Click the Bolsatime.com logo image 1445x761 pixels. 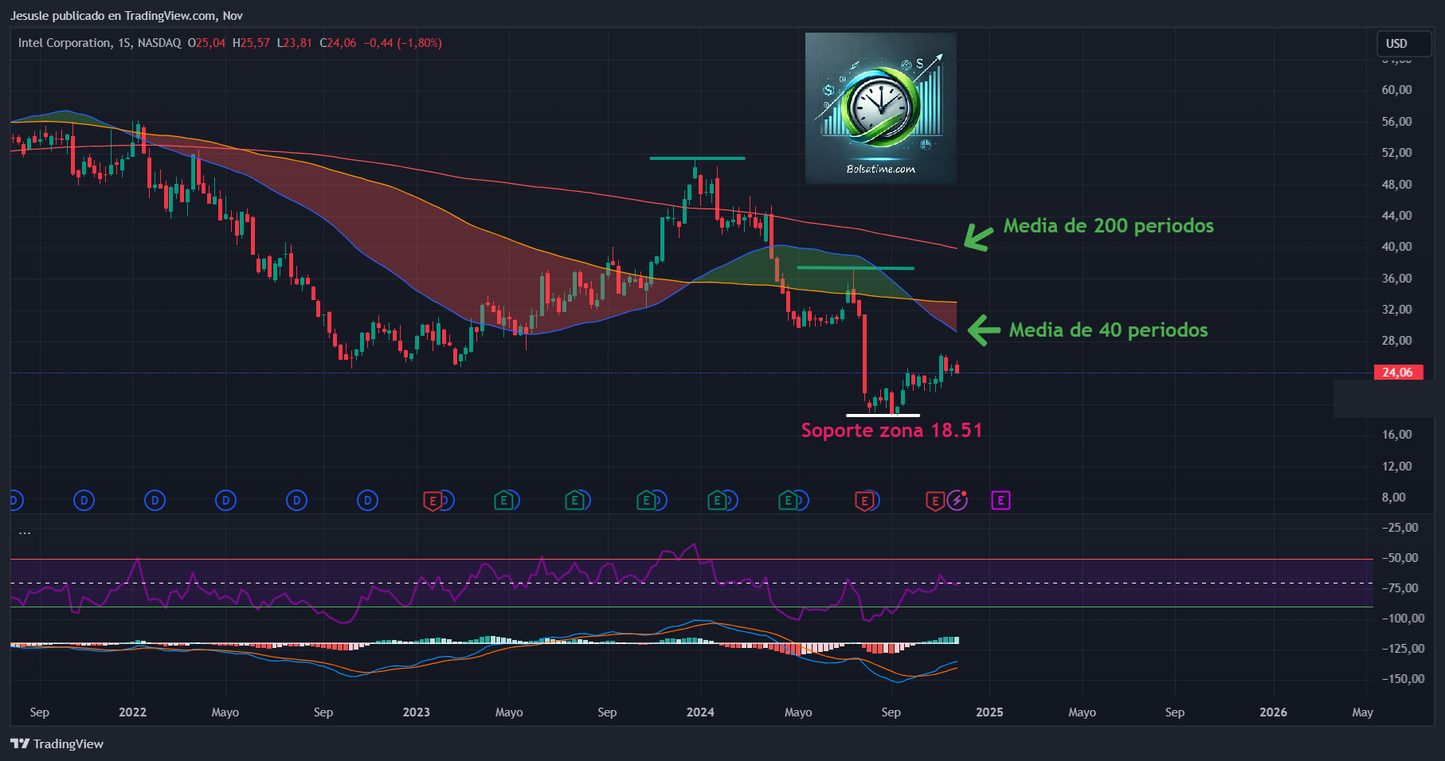tap(880, 107)
